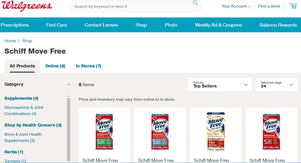Open the Find a store link
The width and height of the screenshot is (301, 163).
[x=269, y=6]
